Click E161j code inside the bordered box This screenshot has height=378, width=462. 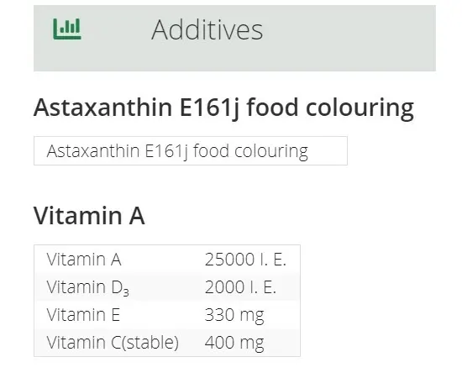coord(166,152)
